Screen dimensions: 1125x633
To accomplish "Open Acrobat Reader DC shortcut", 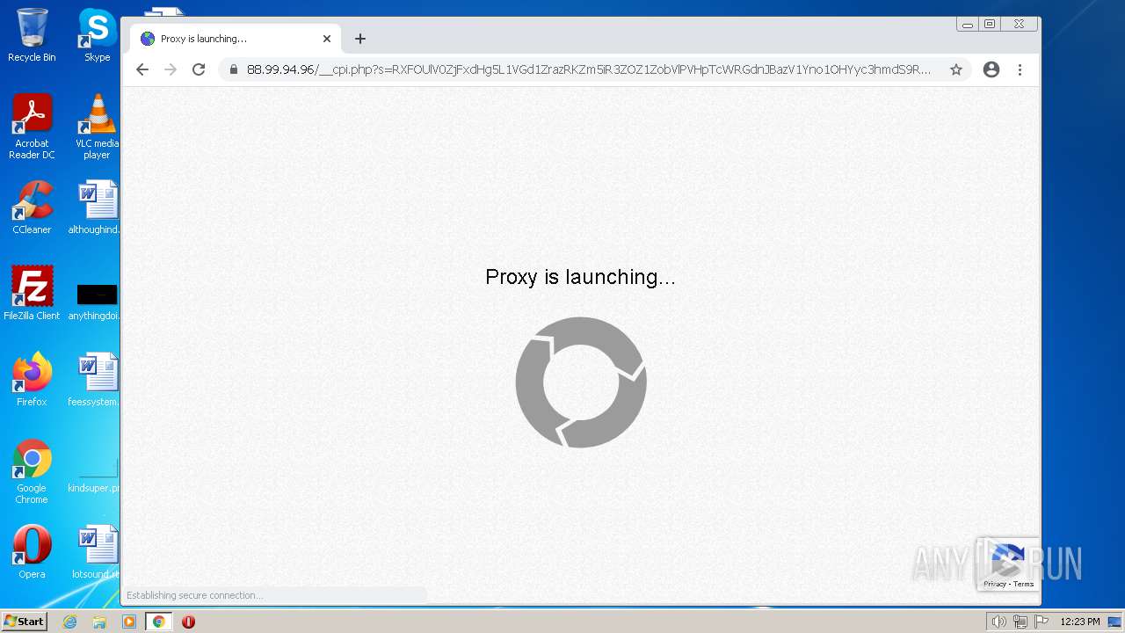I will [32, 127].
